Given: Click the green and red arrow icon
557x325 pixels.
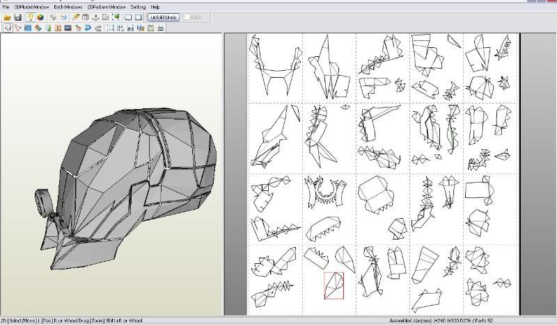Looking at the screenshot, I should pos(78,28).
